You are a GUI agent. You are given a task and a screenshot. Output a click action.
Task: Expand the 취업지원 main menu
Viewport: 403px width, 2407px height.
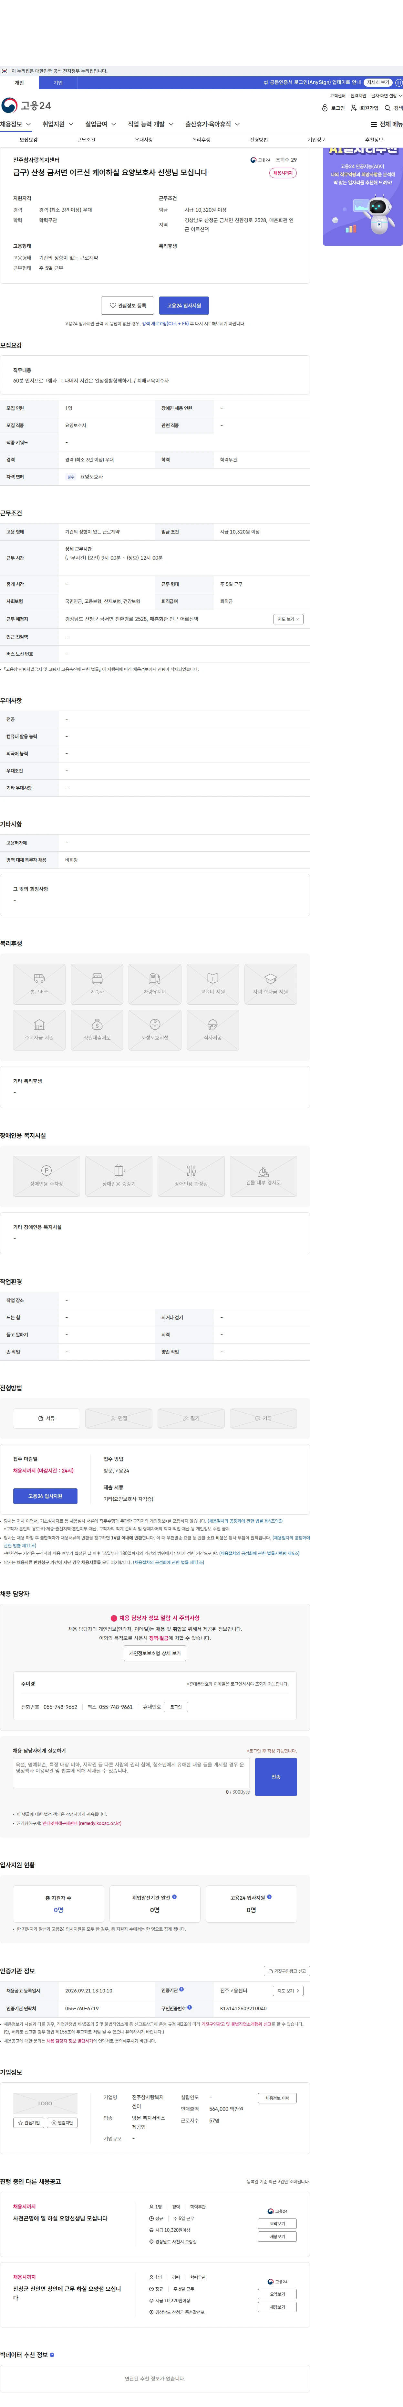(x=58, y=124)
